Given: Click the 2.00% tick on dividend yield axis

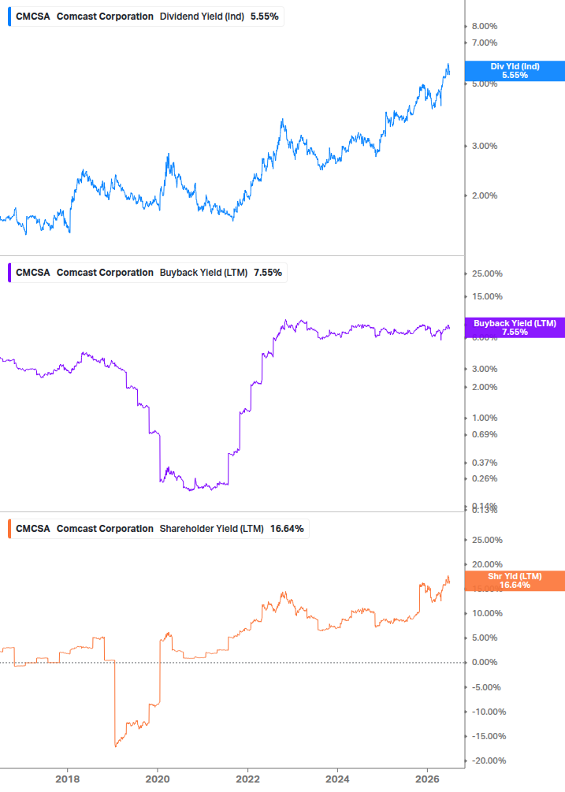Looking at the screenshot, I should click(x=485, y=195).
